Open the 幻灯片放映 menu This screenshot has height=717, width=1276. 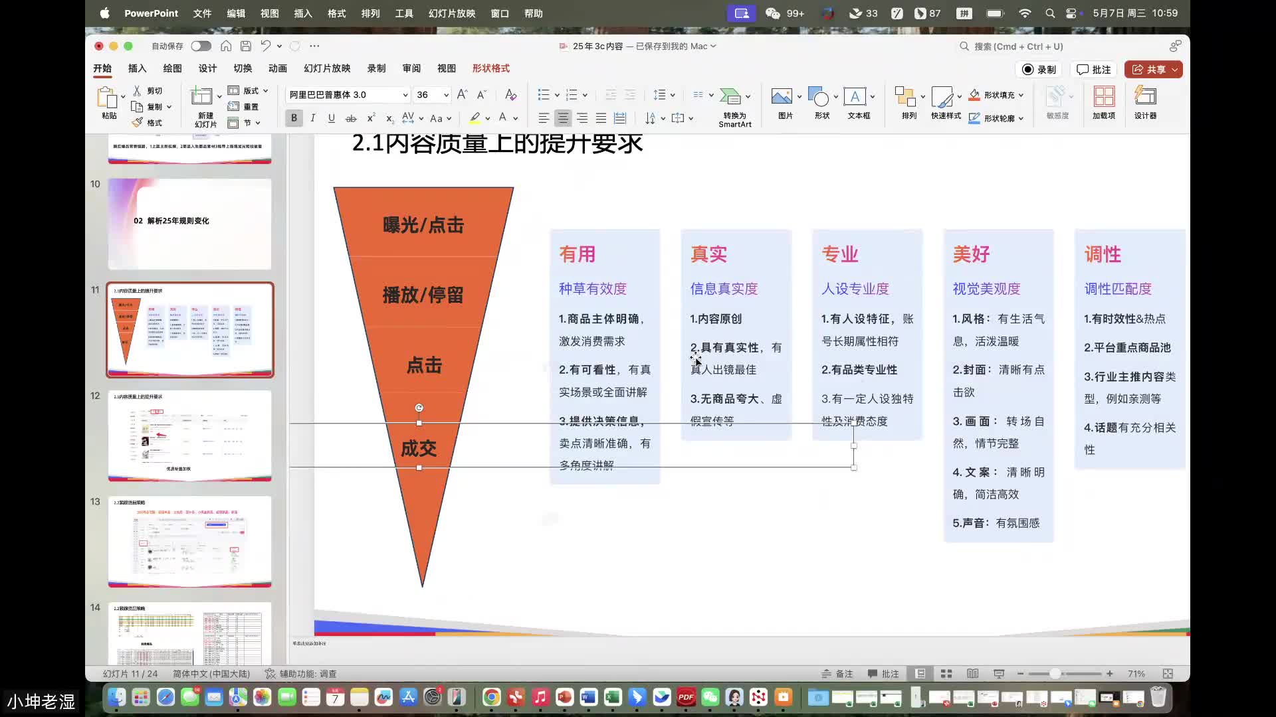451,13
